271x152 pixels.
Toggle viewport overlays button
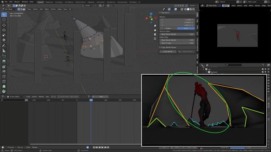[x=176, y=9]
